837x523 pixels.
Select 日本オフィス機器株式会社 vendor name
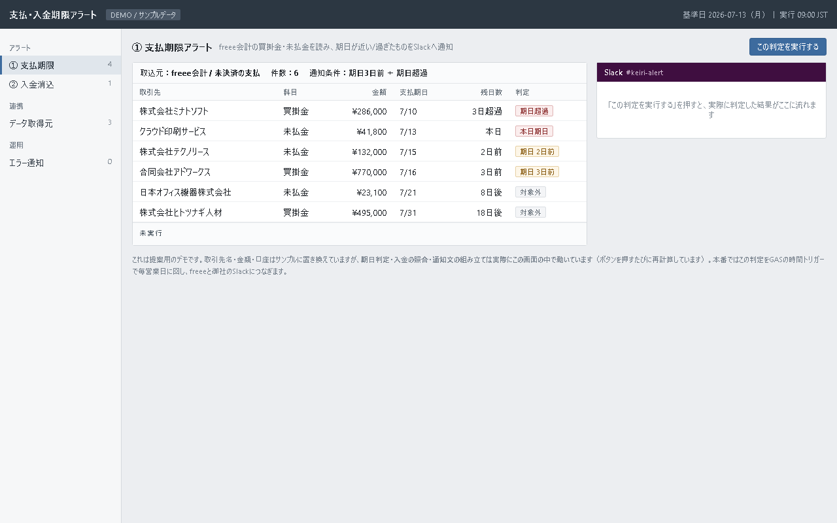tap(185, 192)
